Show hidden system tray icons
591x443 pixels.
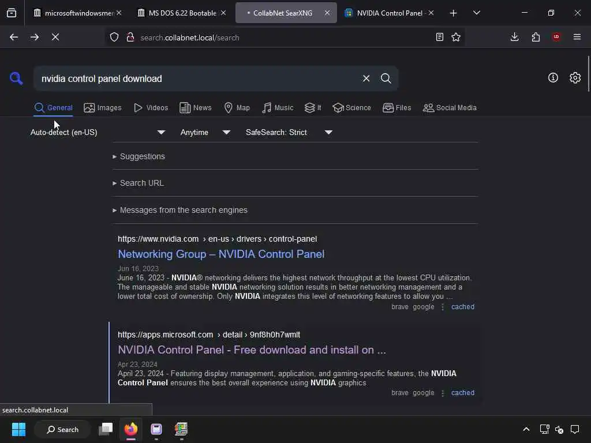(526, 429)
